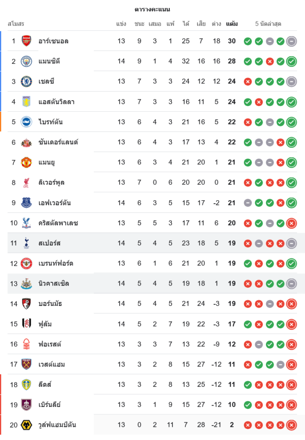Click the Liverpool club crest icon
305x440 pixels.
tap(26, 183)
